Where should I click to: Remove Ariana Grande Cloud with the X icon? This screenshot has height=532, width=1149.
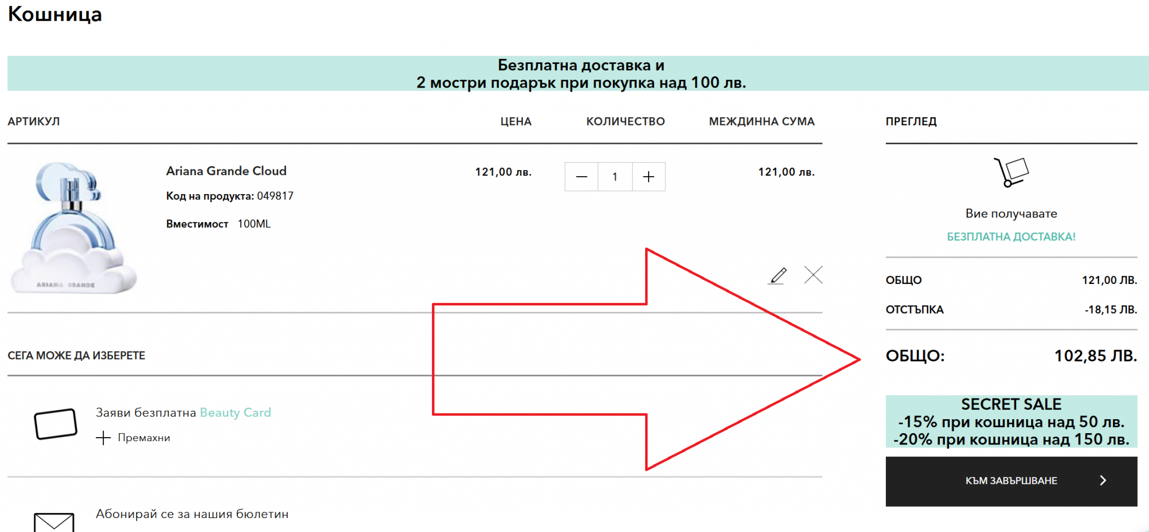pyautogui.click(x=813, y=275)
